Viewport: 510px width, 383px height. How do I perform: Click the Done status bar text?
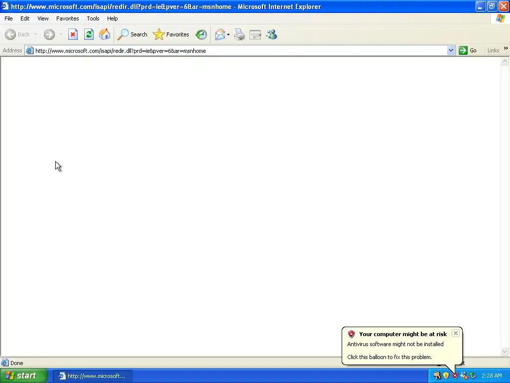(x=16, y=363)
